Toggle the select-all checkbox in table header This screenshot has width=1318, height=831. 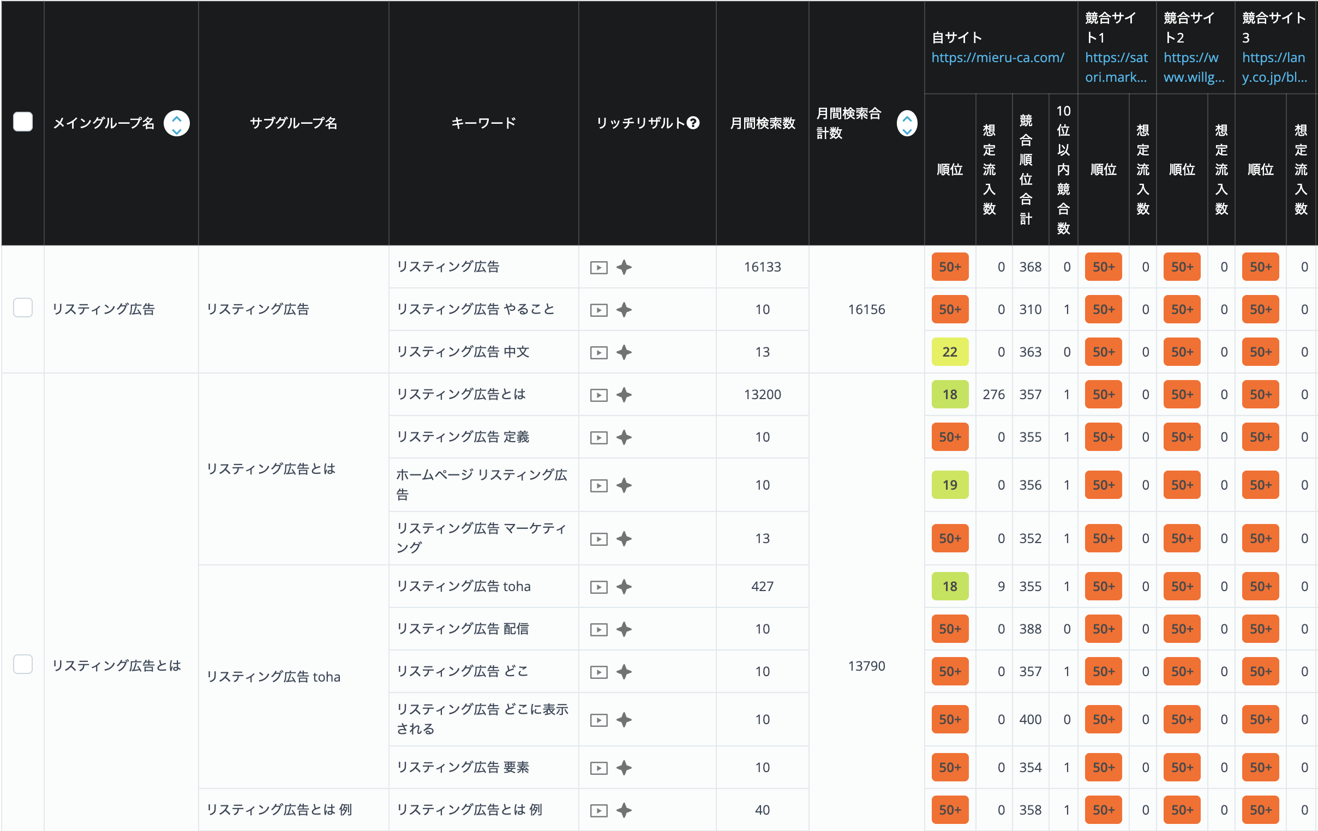(22, 122)
